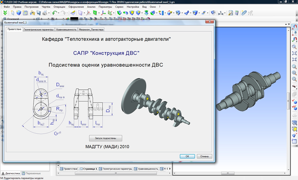The width and height of the screenshot is (298, 180).
Task: Create local coordinate system axes icon
Action: [x=103, y=13]
